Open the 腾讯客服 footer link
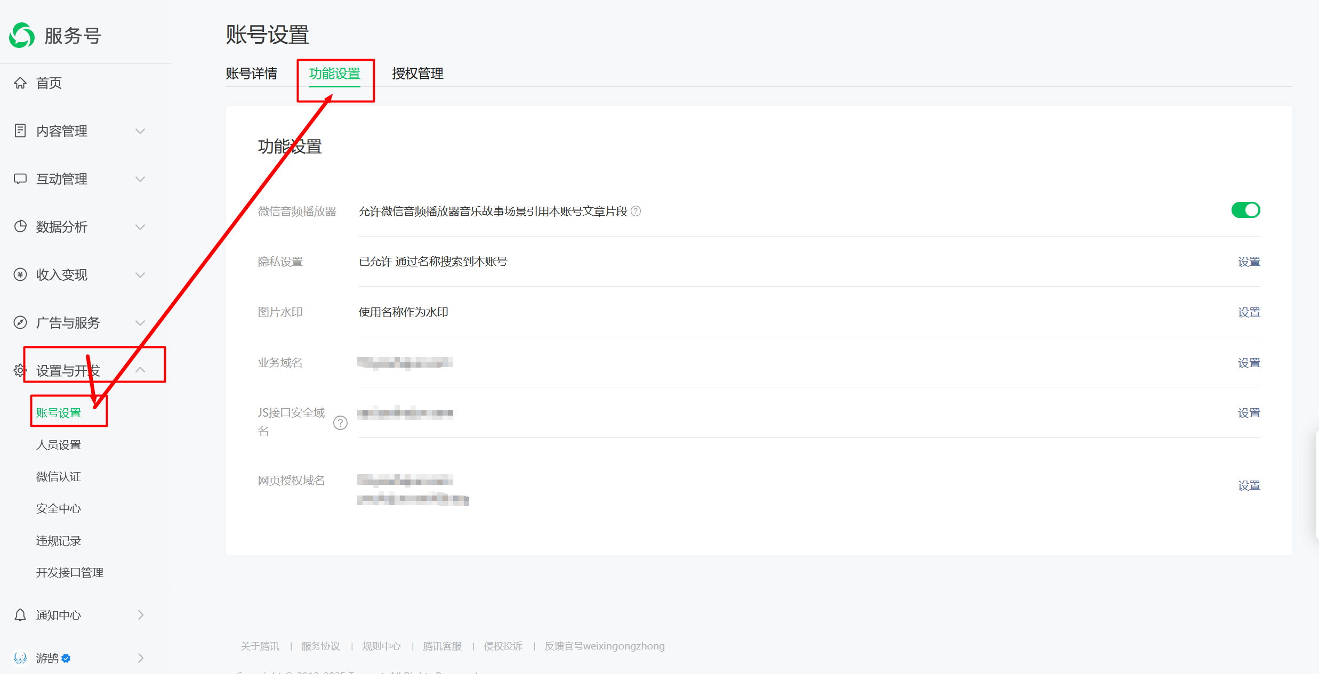1319x674 pixels. [442, 645]
